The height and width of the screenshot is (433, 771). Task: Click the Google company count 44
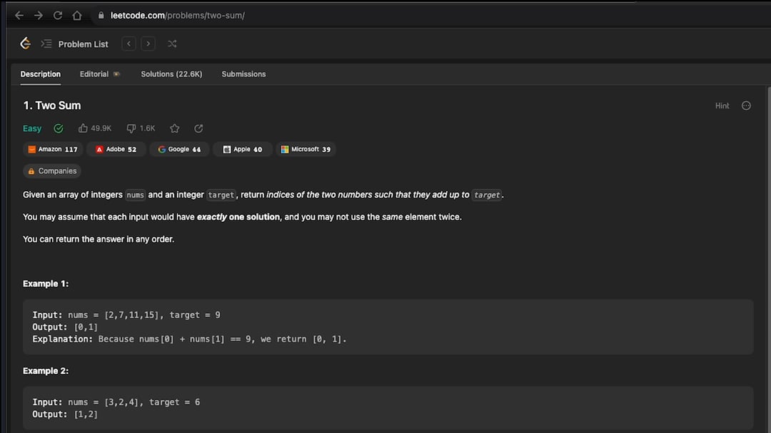197,149
